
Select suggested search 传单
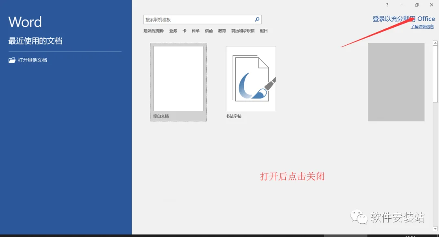click(x=196, y=31)
